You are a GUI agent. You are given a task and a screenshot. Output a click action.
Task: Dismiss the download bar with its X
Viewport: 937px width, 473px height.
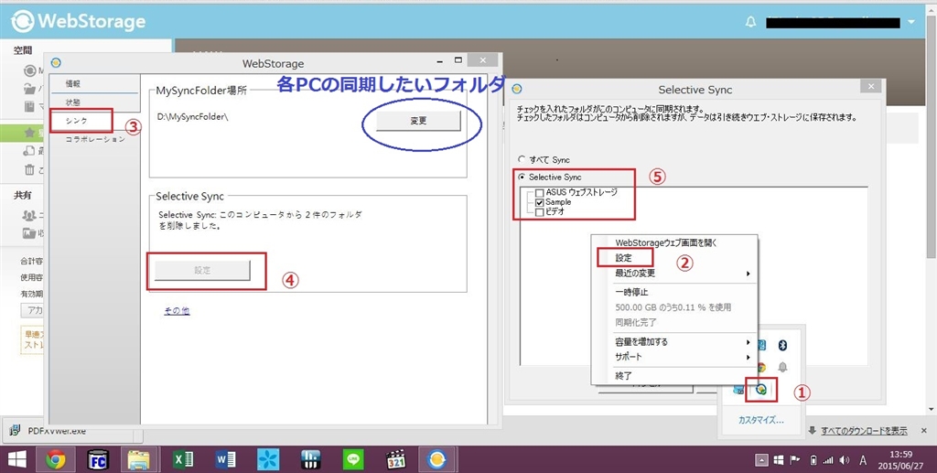(924, 431)
